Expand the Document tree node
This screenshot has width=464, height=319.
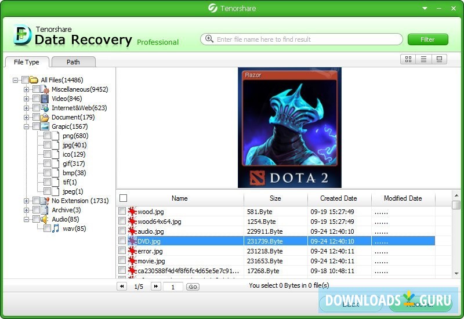[x=26, y=117]
